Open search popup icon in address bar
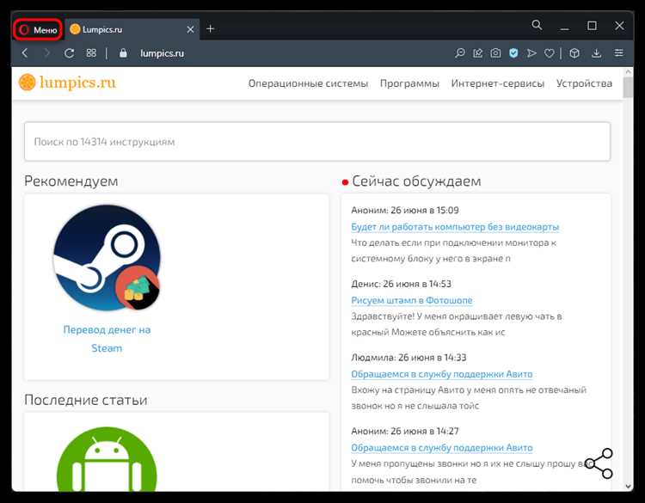The height and width of the screenshot is (503, 645). click(x=459, y=53)
